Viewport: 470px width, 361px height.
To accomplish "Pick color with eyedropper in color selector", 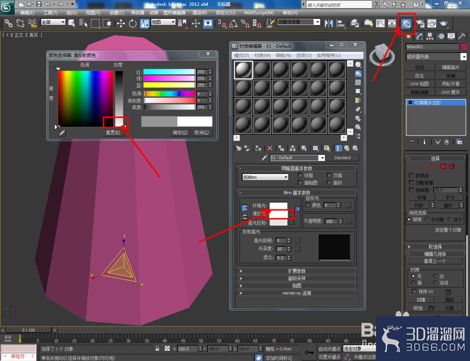I will (x=62, y=132).
